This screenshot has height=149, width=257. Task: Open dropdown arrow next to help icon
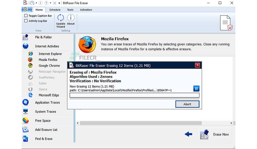pos(50,3)
